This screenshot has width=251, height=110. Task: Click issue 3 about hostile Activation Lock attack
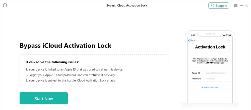(71, 80)
